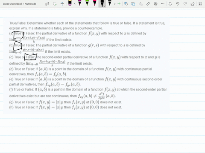Open the Shapes tool
Viewport: 205px width, 153px height.
[x=126, y=4]
